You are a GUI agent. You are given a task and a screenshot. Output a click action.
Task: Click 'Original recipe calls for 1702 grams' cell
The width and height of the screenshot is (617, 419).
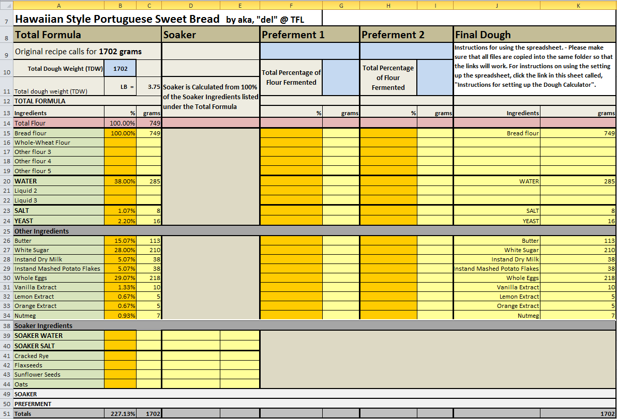click(x=87, y=52)
